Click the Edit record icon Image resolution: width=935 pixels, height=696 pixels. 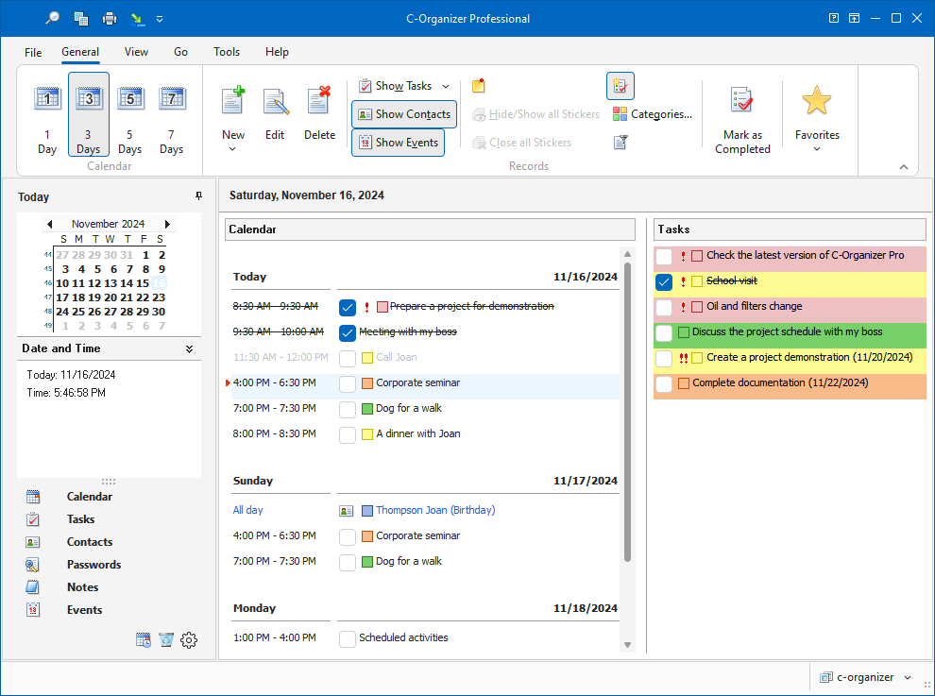pyautogui.click(x=276, y=100)
